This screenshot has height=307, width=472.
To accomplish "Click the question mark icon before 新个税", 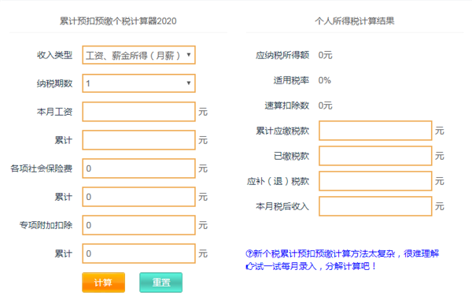I will pyautogui.click(x=249, y=253).
